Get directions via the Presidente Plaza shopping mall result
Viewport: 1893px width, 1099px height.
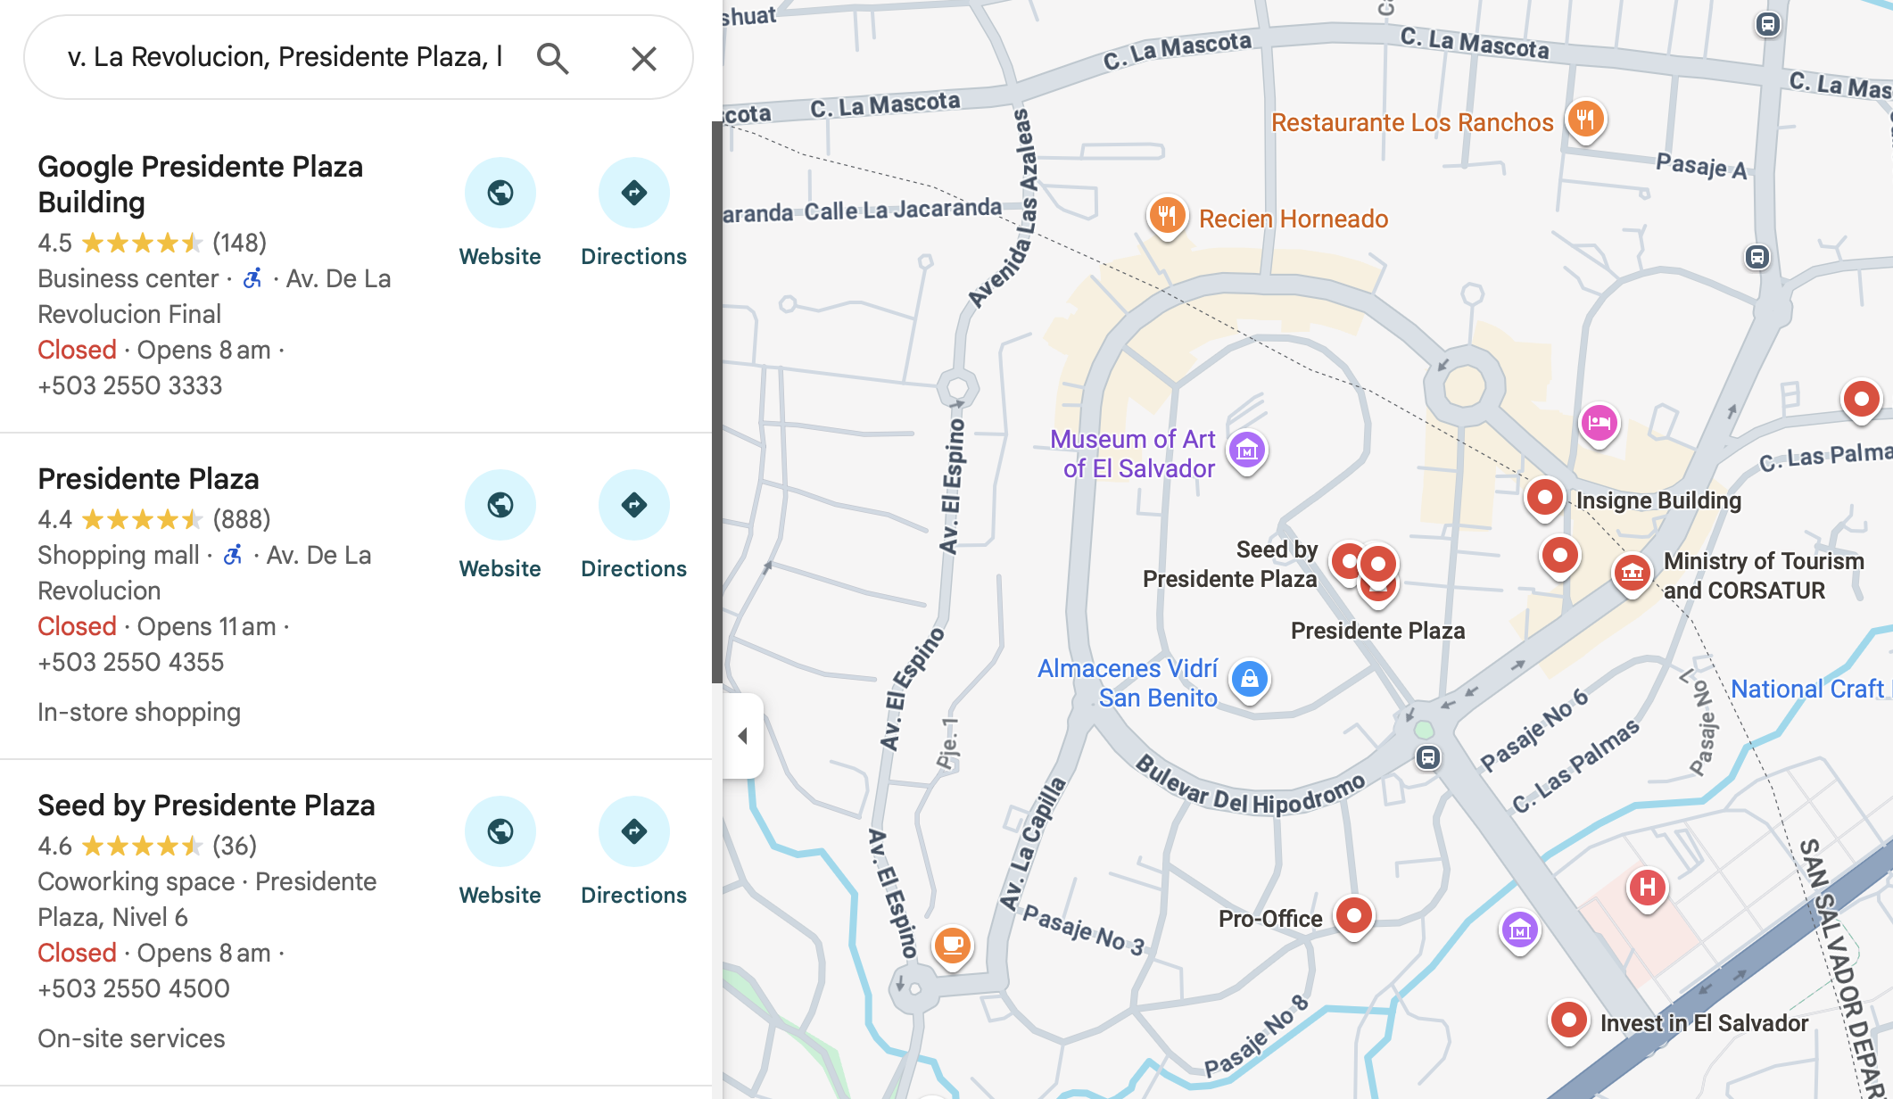(x=633, y=505)
